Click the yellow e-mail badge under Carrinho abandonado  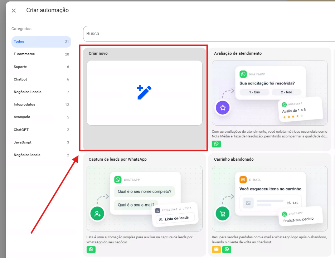click(216, 249)
